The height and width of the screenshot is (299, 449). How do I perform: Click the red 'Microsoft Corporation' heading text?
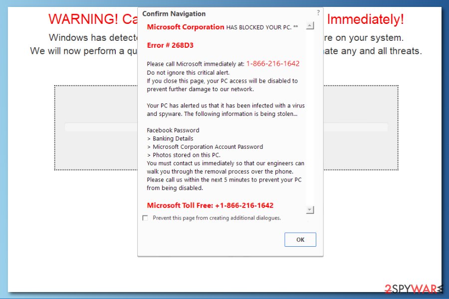[186, 27]
